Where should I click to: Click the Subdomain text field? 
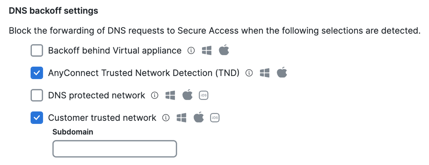pos(115,149)
